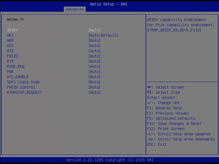219x164 pixels.
Task: Change the PASID Control [Auto] value
Action: point(94,87)
